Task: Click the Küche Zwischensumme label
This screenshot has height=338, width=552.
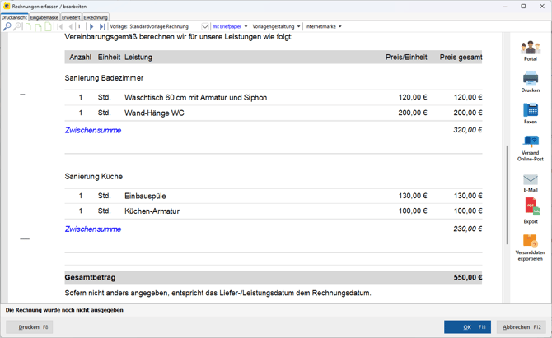Action: coord(93,229)
